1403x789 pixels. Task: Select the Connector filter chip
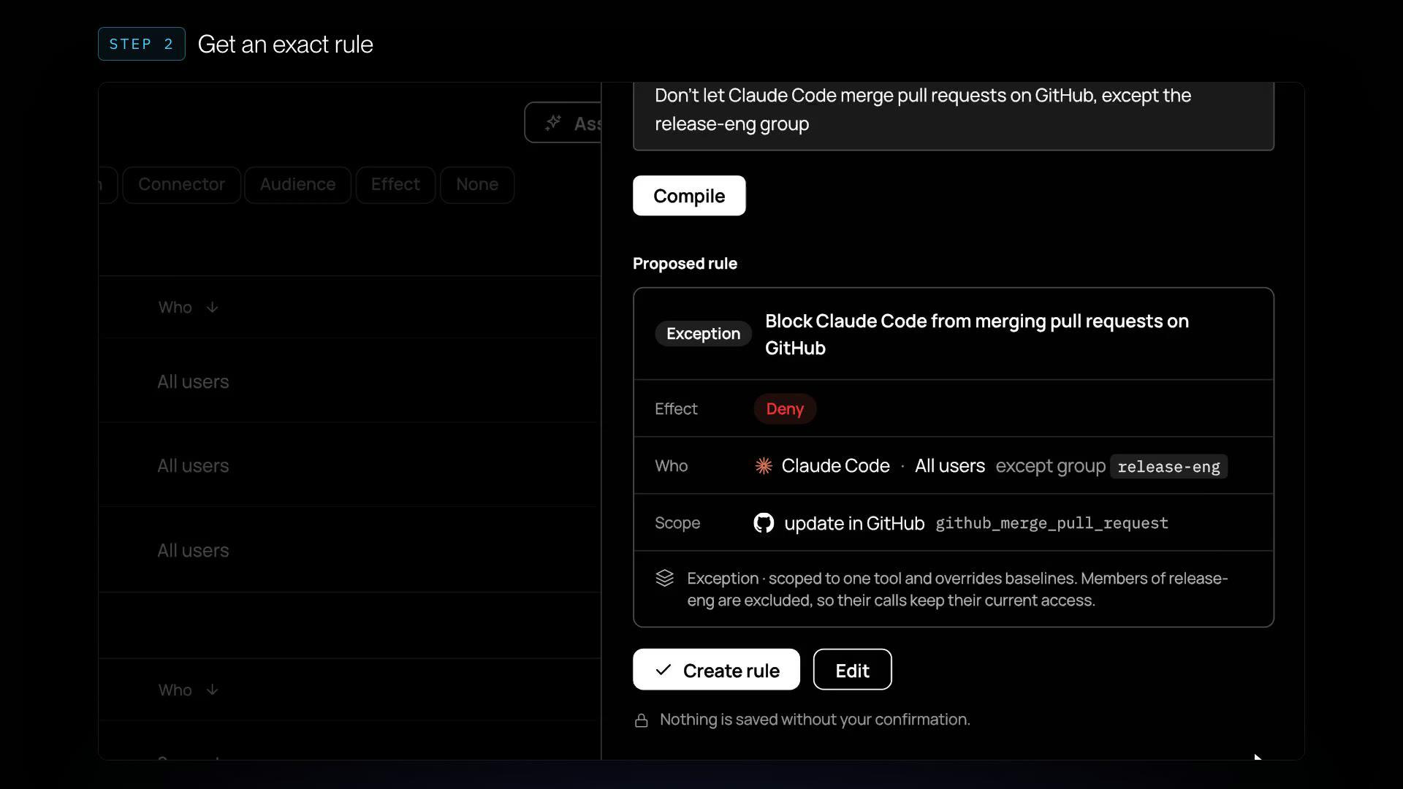click(181, 185)
